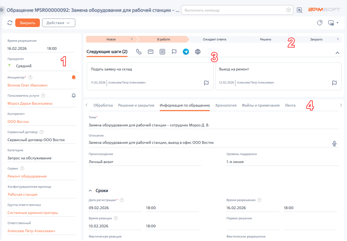Viewport: 347px width, 241px height.
Task: Toggle the flag on Выезд на ремонт card
Action: click(x=334, y=83)
